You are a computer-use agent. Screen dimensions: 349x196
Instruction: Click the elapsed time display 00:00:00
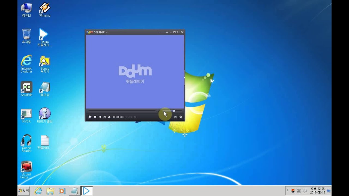click(119, 117)
